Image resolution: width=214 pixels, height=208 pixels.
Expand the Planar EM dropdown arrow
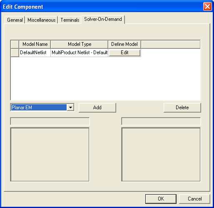70,108
